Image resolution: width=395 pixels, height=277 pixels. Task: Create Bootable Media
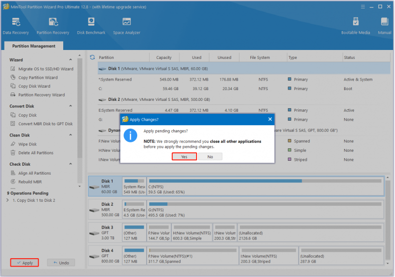355,26
